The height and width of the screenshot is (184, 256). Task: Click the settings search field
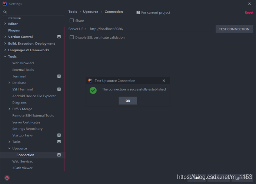[x=33, y=12]
